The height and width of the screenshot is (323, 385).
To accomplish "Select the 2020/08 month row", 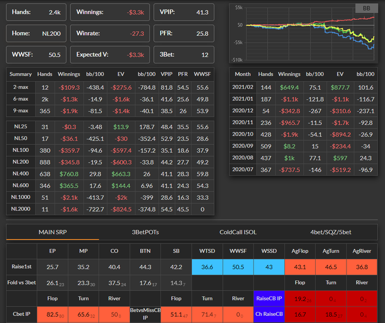I will click(303, 158).
